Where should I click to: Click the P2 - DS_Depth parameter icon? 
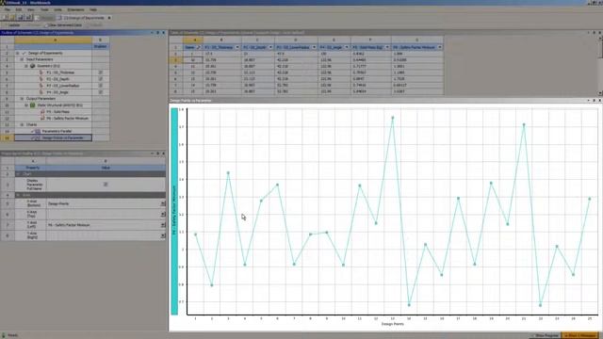41,79
